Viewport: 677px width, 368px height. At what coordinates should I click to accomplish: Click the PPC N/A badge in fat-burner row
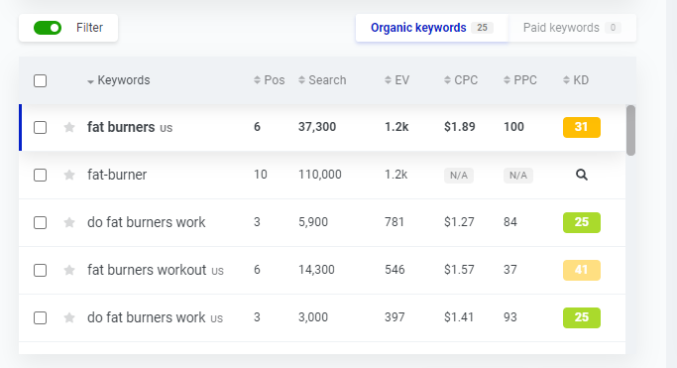pyautogui.click(x=518, y=175)
